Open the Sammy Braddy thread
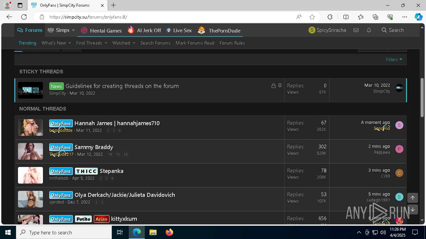The image size is (426, 239). (x=94, y=147)
